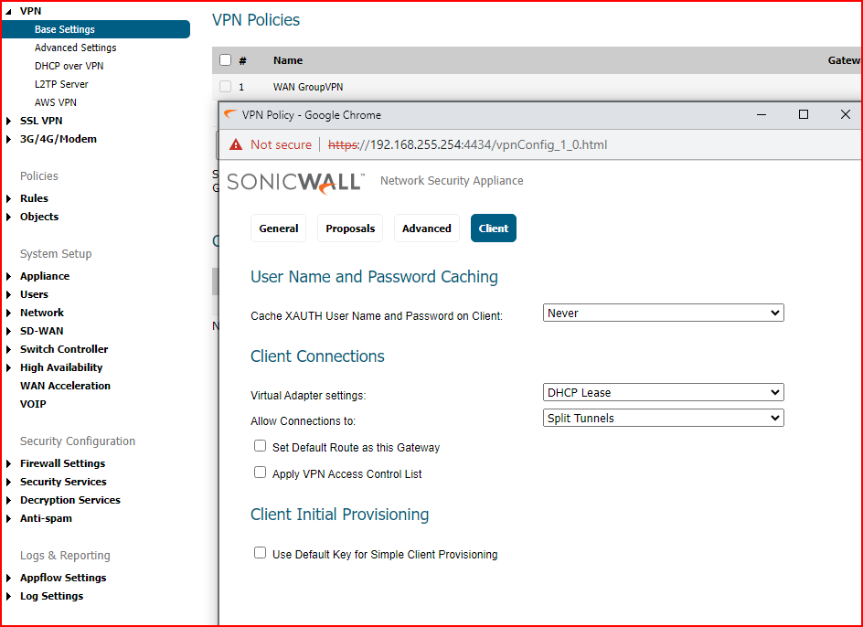
Task: Switch to the General tab
Action: click(279, 228)
